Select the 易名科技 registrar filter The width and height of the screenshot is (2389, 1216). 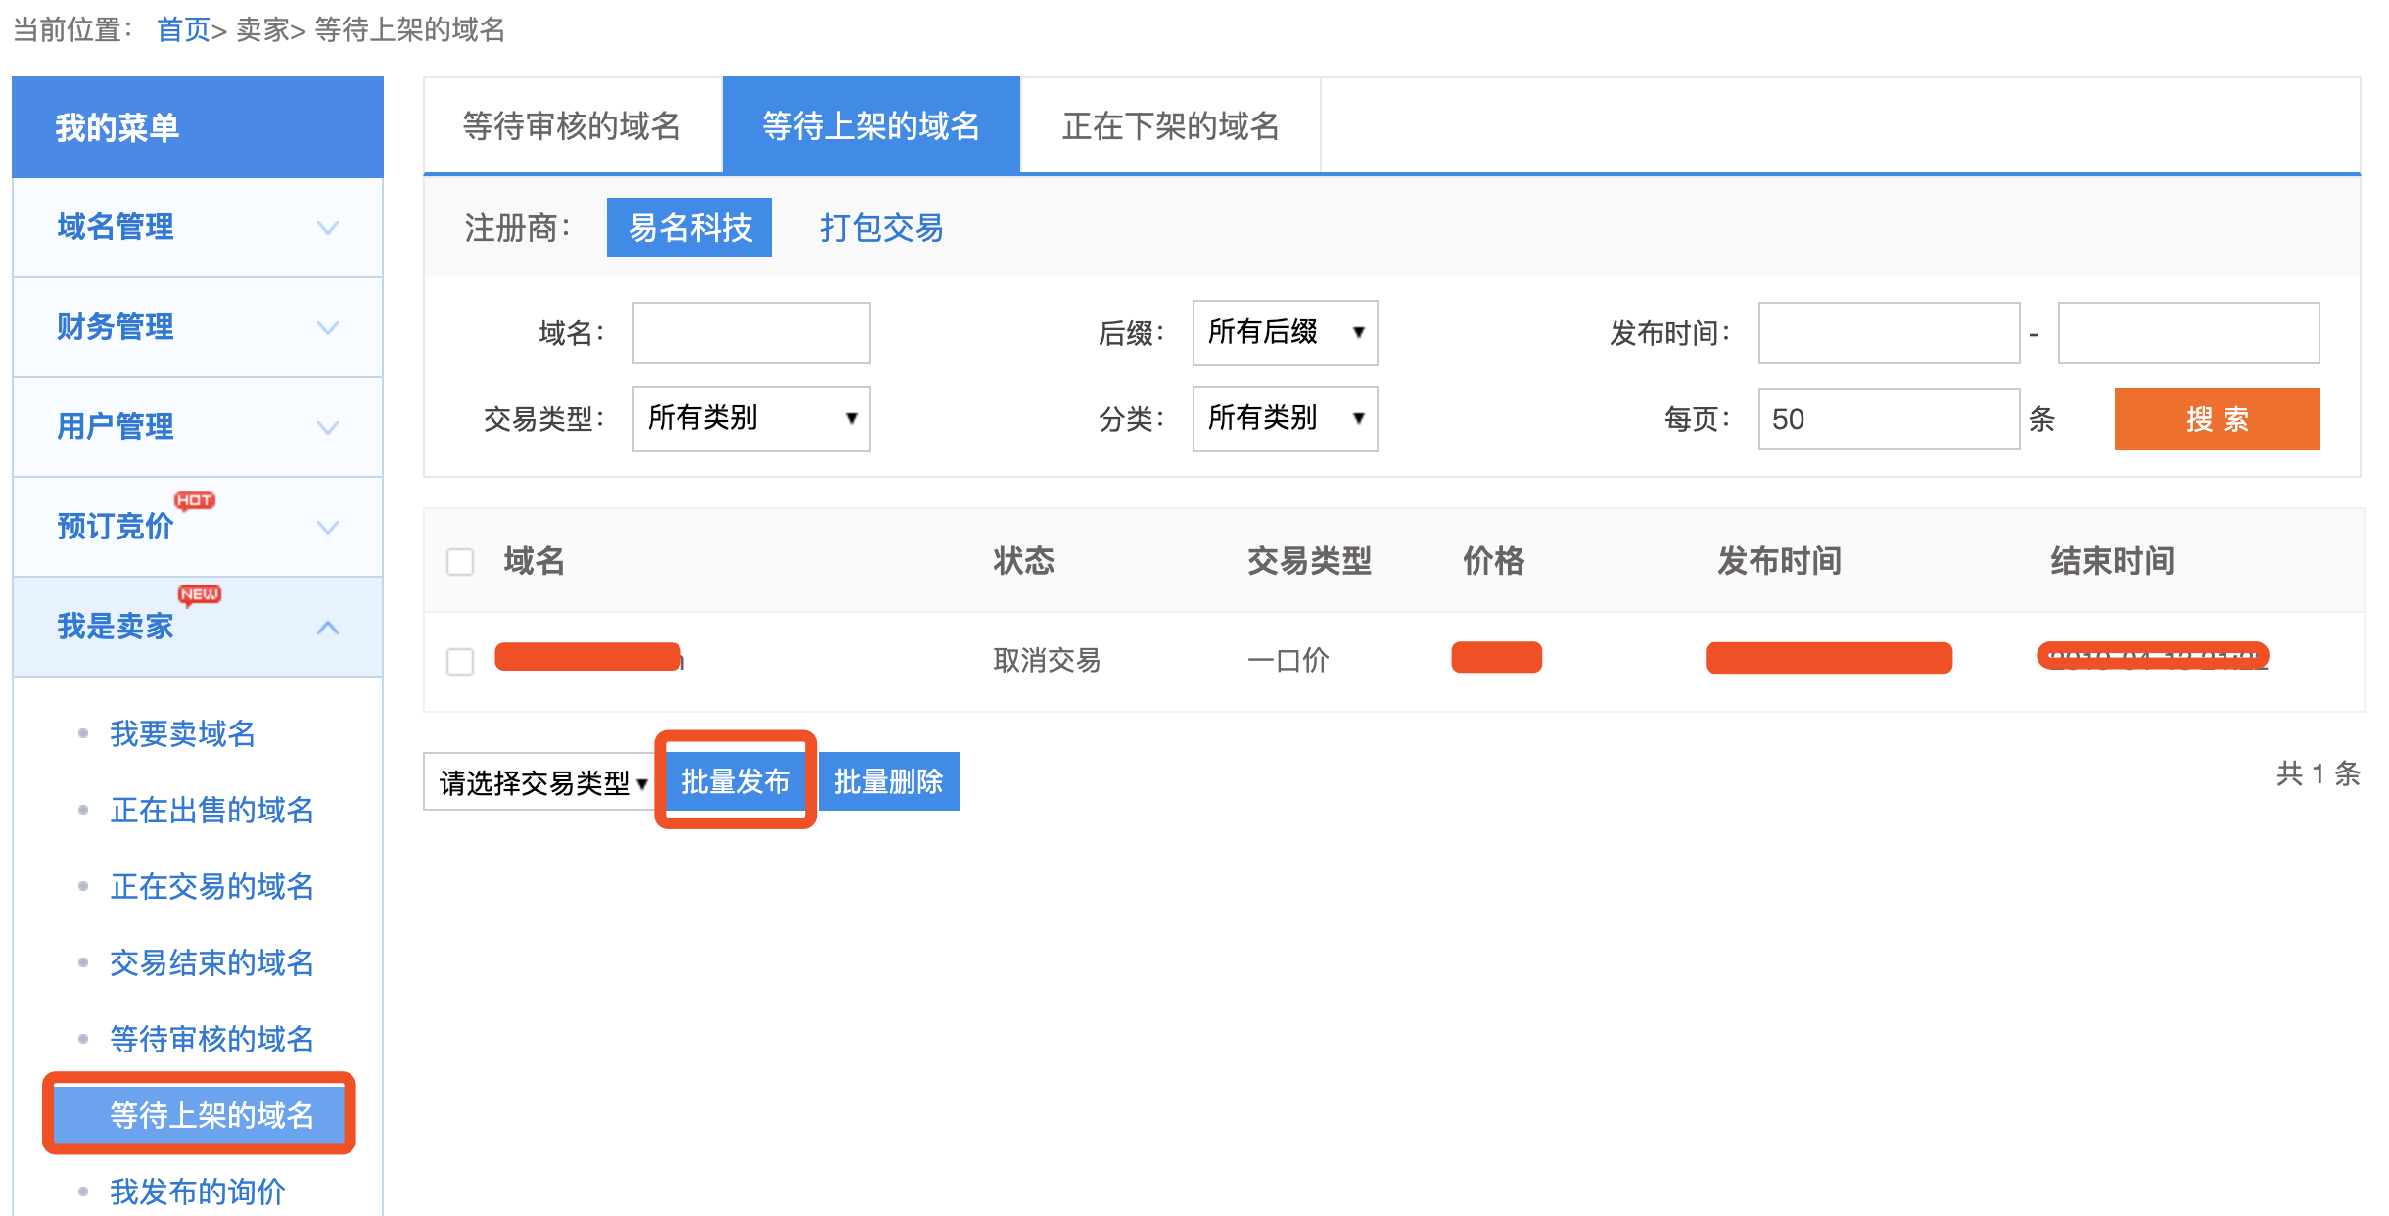point(688,227)
